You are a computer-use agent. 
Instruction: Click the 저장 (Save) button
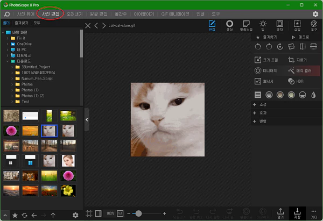pos(297,213)
